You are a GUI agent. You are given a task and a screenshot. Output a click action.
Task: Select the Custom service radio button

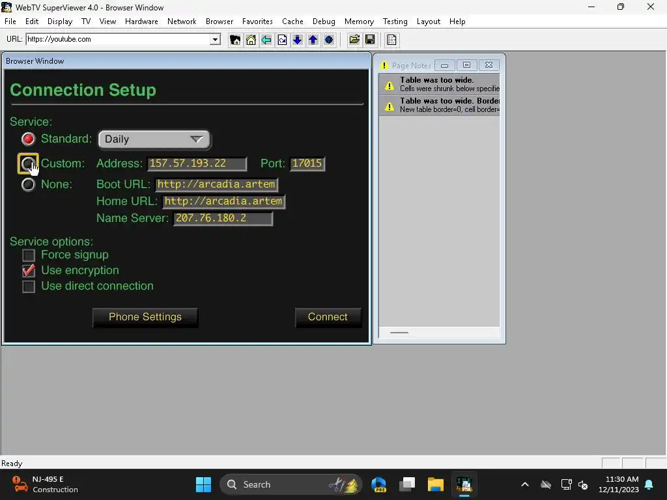click(29, 163)
